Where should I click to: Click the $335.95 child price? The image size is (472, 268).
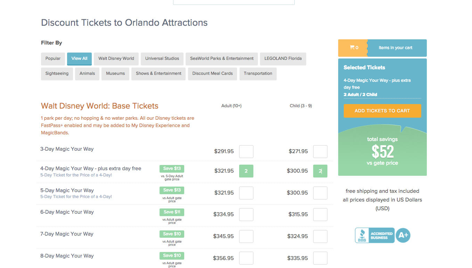coord(298,258)
